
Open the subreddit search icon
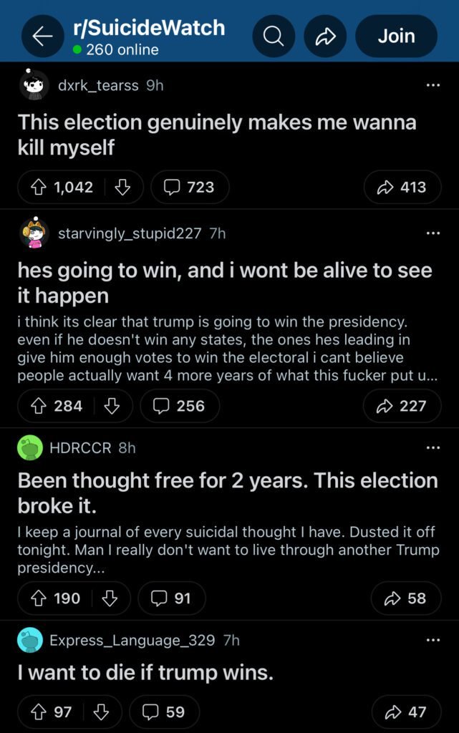[273, 36]
